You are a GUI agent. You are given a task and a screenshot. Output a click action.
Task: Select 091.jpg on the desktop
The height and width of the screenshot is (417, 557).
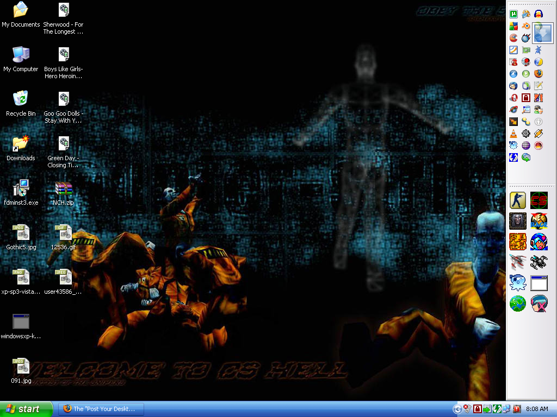21,371
